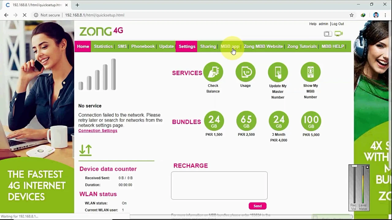This screenshot has width=392, height=220.
Task: Open the Usage service icon
Action: pyautogui.click(x=245, y=72)
